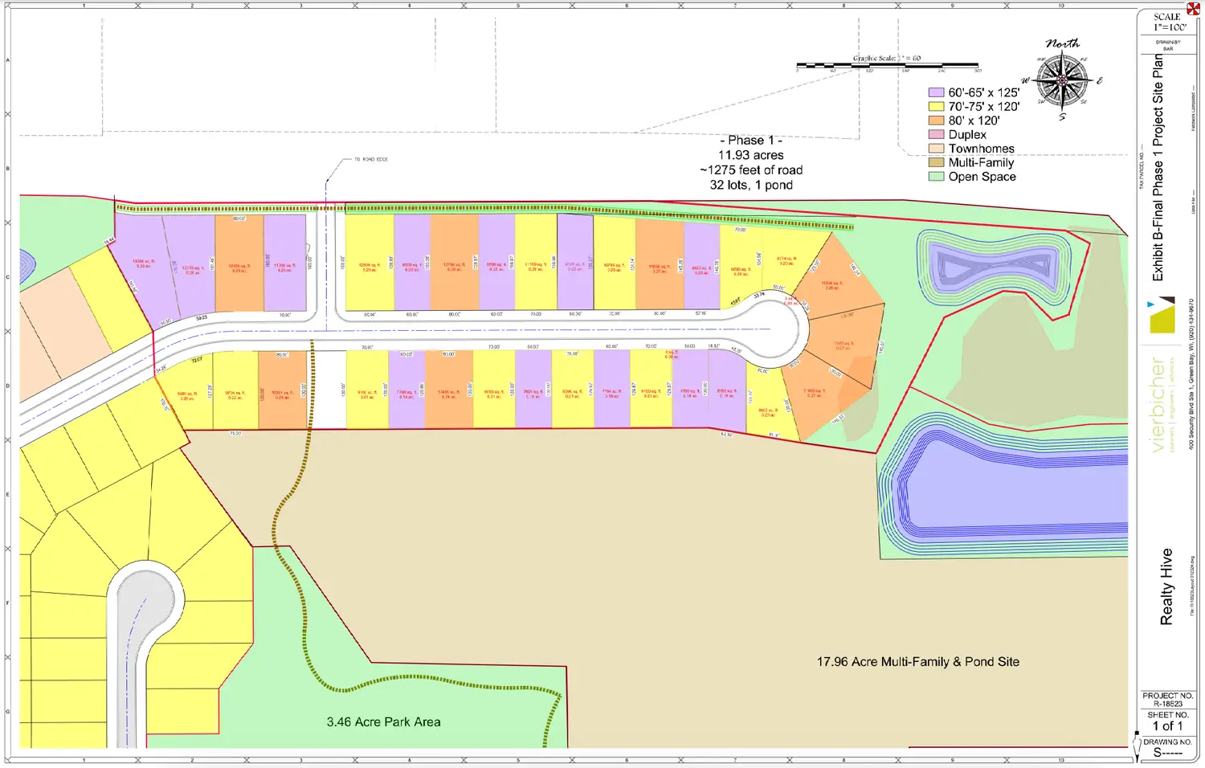The height and width of the screenshot is (768, 1205).
Task: Click the 'Phase 1' heading text
Action: 750,141
